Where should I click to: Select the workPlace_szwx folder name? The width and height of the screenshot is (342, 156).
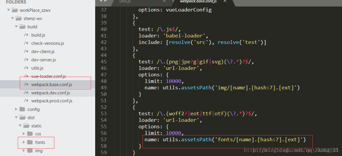coord(35,10)
